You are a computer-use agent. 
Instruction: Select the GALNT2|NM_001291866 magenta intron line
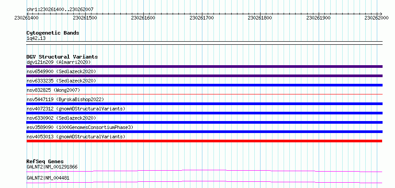tap(204, 171)
